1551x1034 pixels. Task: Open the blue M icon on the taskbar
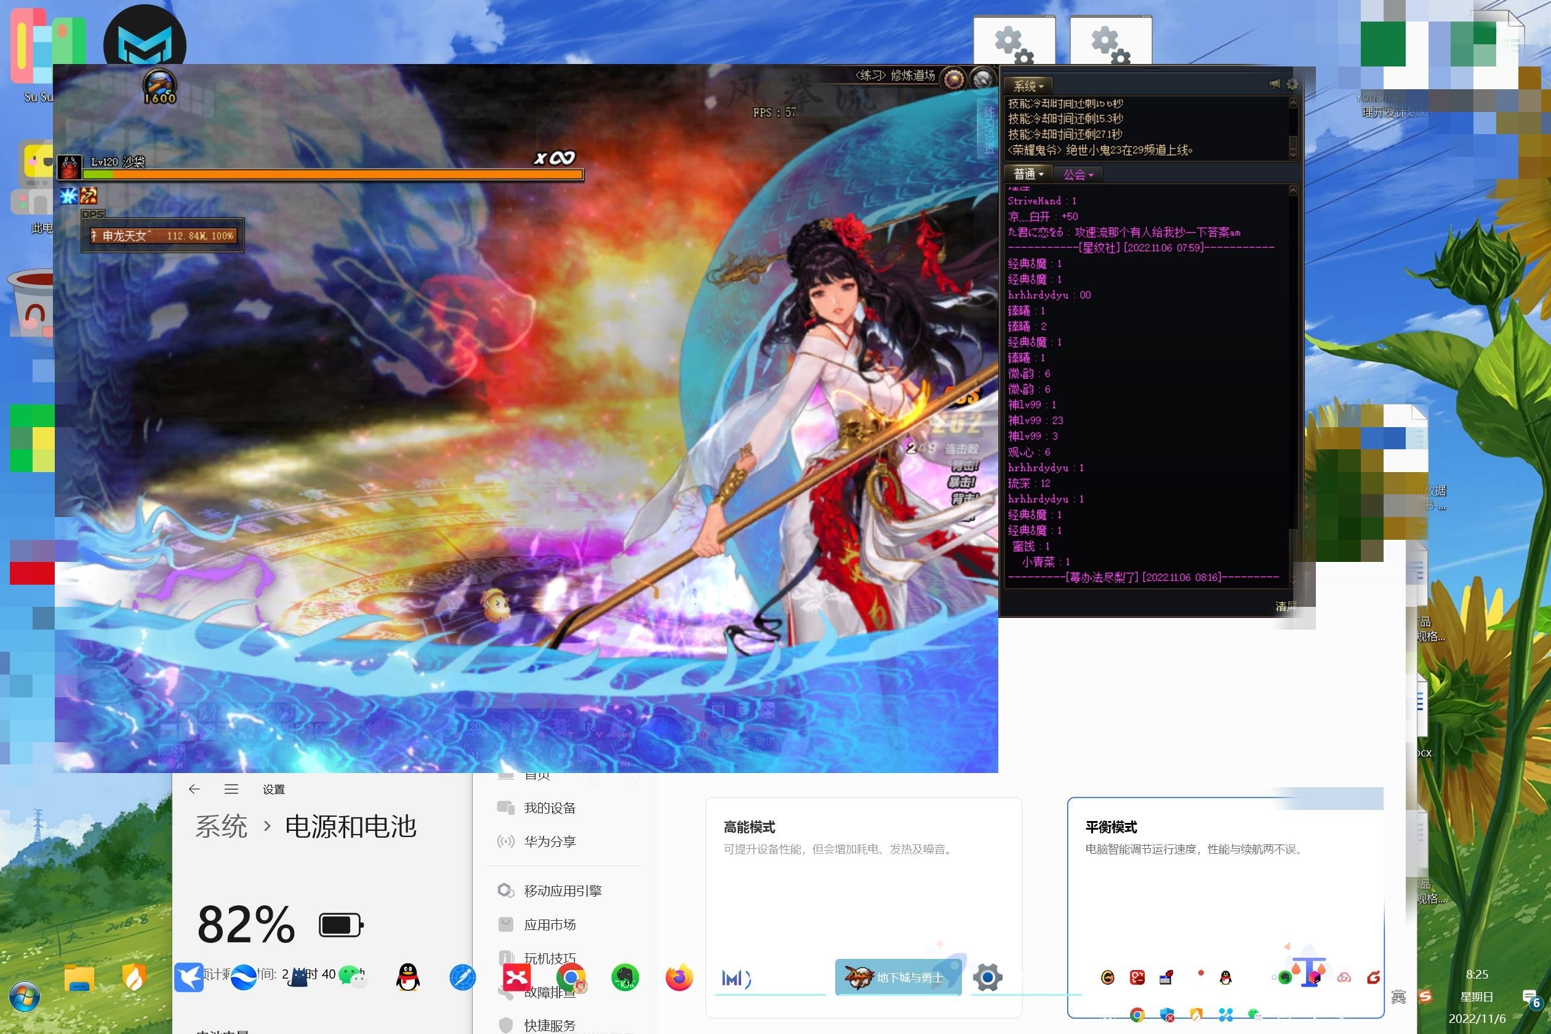tap(736, 979)
